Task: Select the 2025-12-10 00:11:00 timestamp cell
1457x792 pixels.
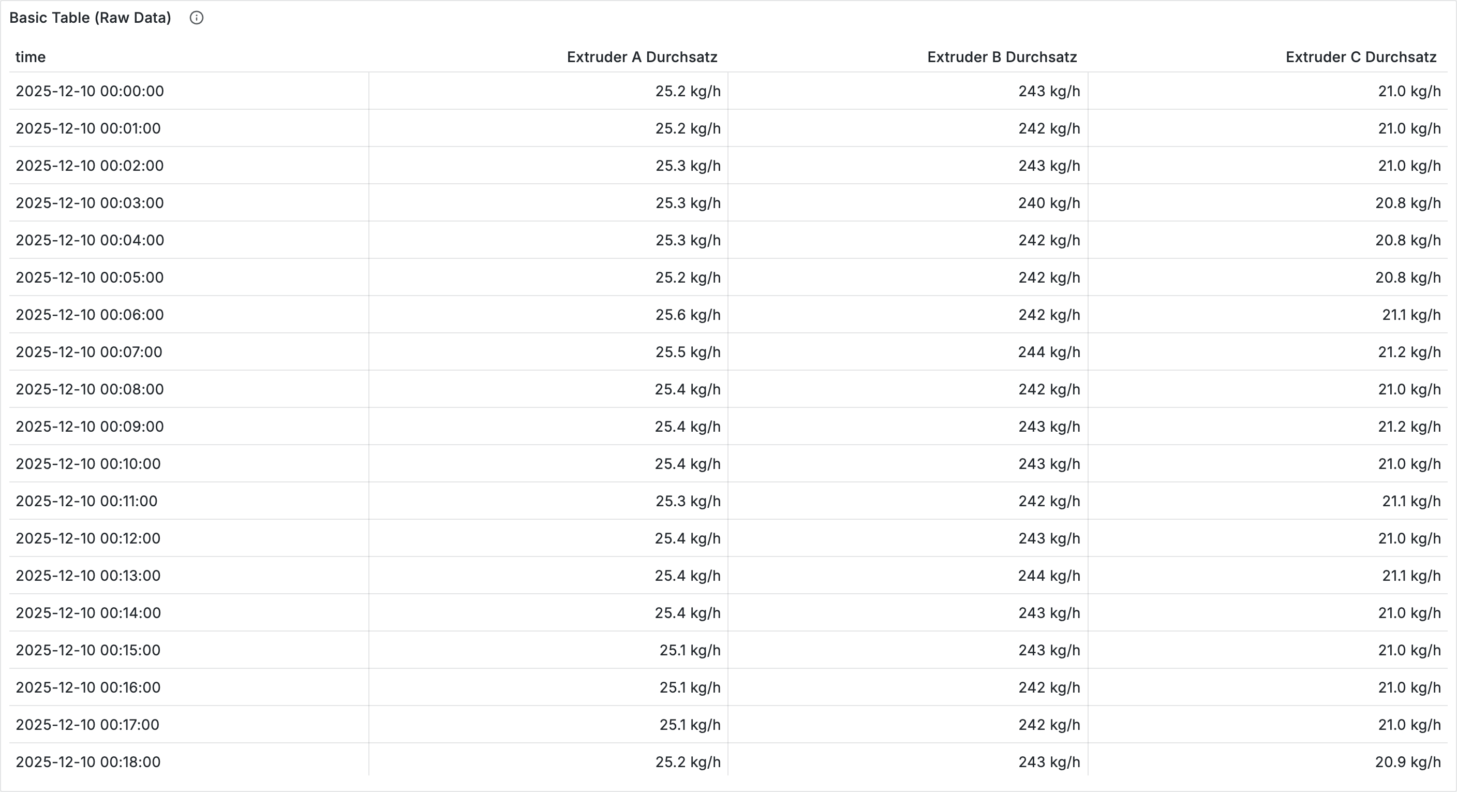Action: (86, 501)
